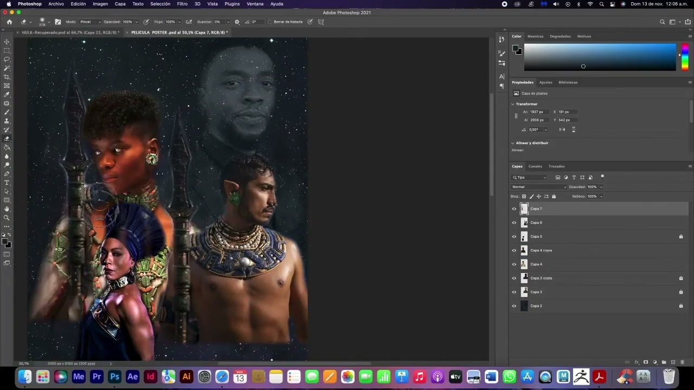Image resolution: width=694 pixels, height=390 pixels.
Task: Click the foreground color swatch in toolbox
Action: click(4, 242)
